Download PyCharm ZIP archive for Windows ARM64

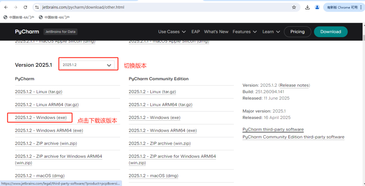(58, 159)
